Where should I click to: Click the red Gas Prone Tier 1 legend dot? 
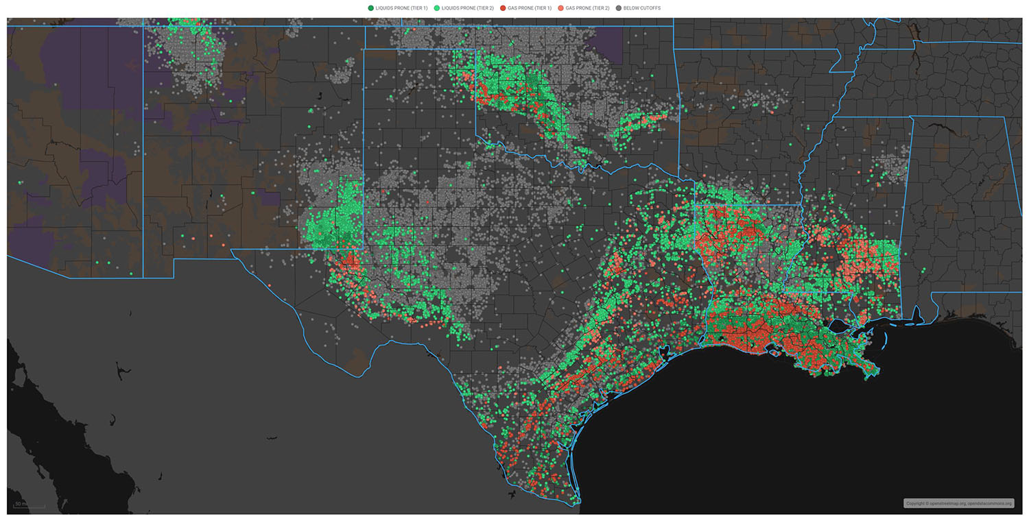pyautogui.click(x=503, y=8)
